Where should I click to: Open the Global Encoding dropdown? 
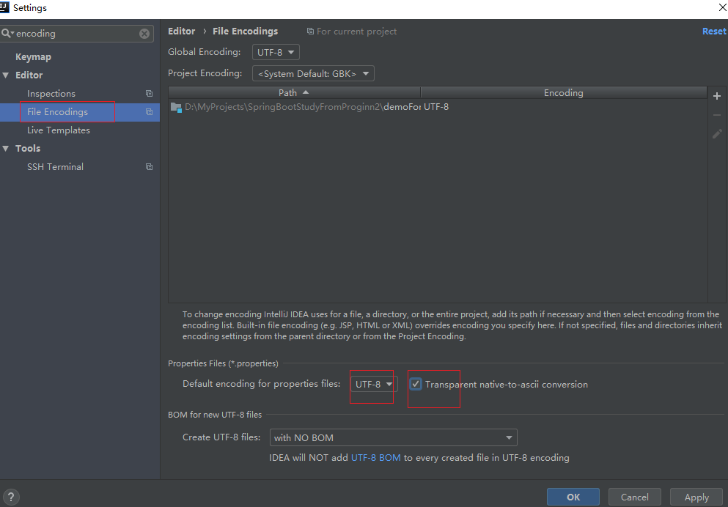coord(276,52)
